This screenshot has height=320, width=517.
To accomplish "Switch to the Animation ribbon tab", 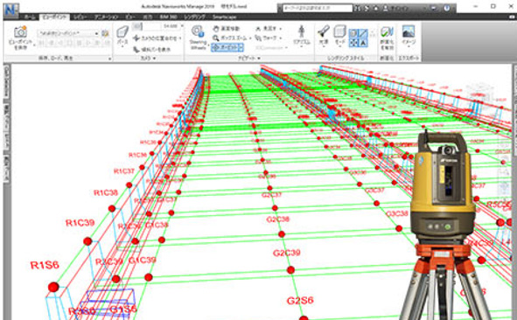I will [106, 17].
